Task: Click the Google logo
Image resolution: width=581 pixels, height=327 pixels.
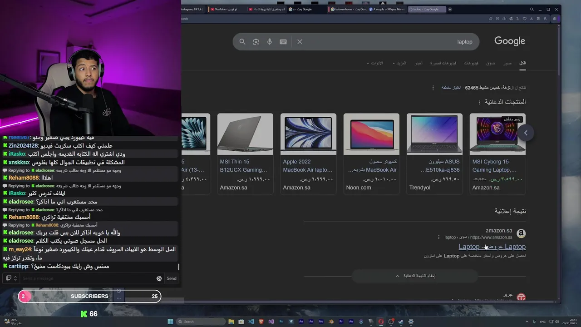Action: (x=510, y=41)
